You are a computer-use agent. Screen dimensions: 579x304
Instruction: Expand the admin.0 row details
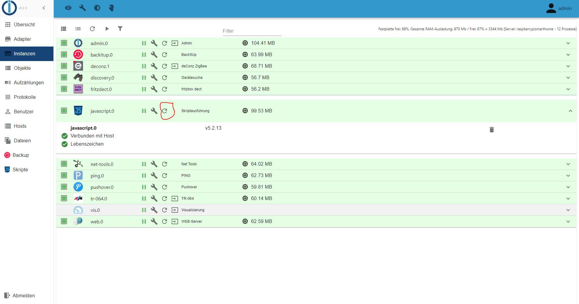(568, 43)
